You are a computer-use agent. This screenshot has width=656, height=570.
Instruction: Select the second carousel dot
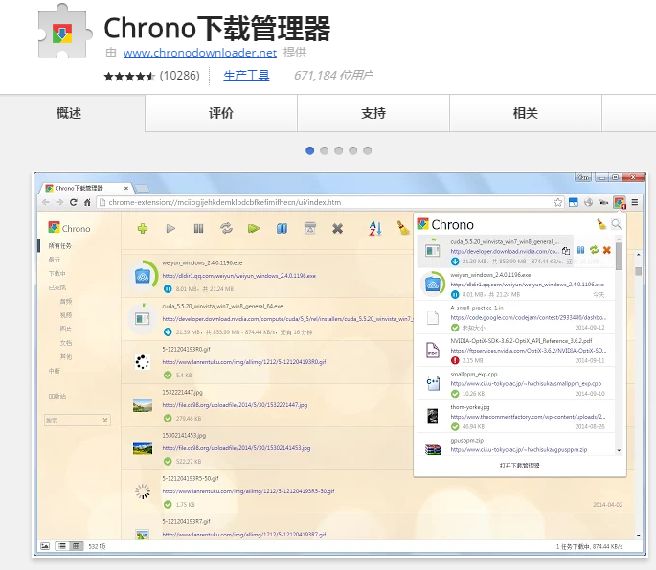coord(325,150)
